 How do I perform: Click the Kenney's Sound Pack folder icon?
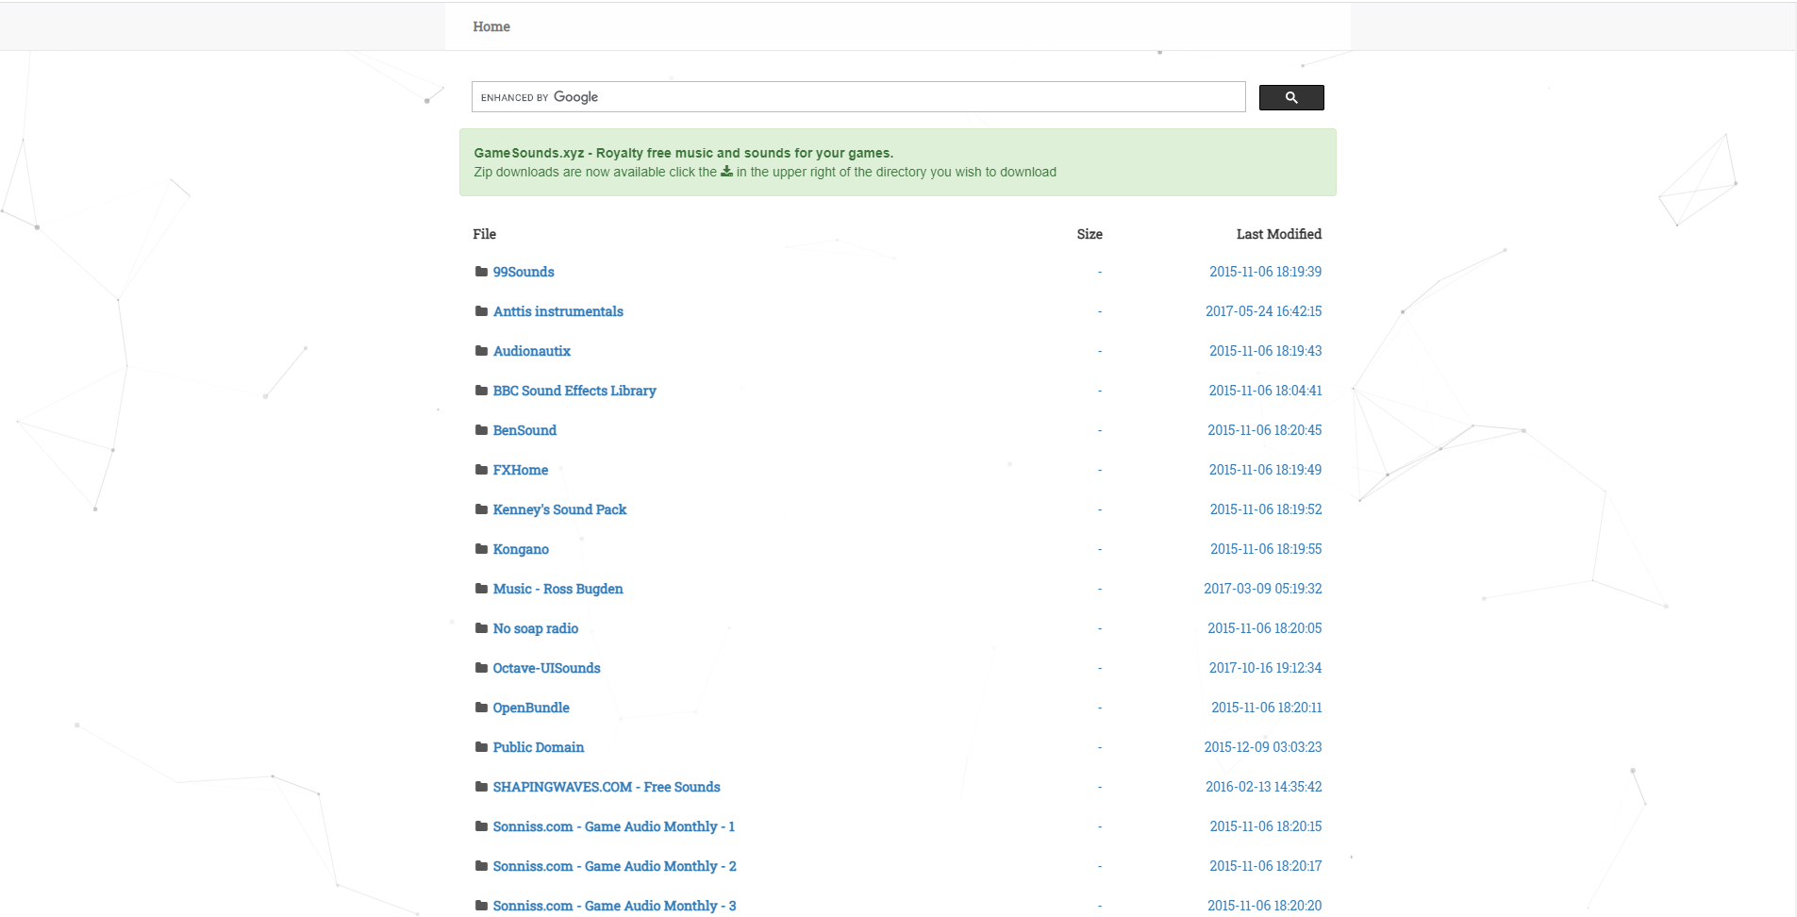click(x=481, y=509)
